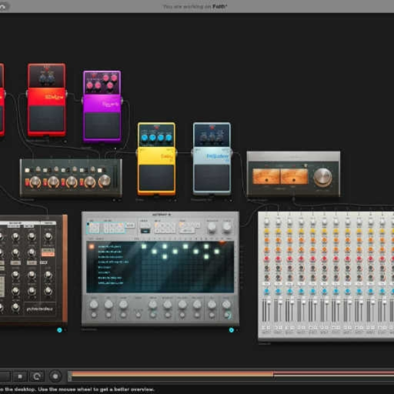Toggle the cyan power dot below Pulverisateur synth
Screen dimensions: 394x394
pos(60,330)
